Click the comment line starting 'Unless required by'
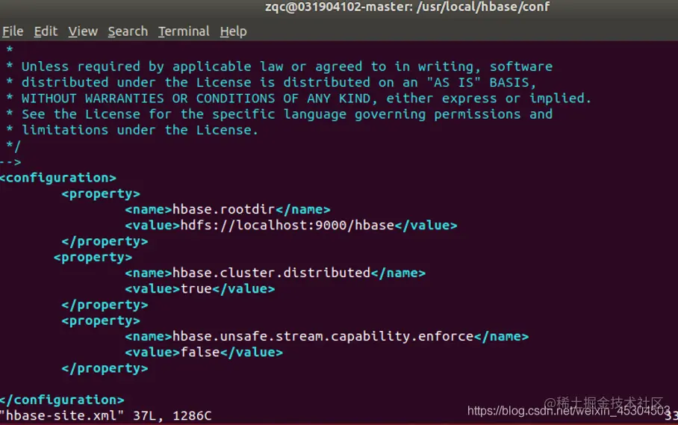678x425 pixels. 279,66
